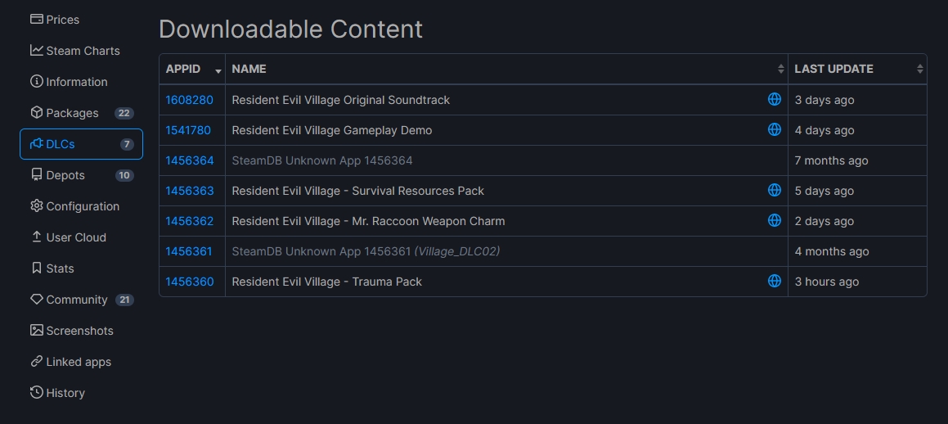948x424 pixels.
Task: Sort by NAME column arrows
Action: [780, 69]
